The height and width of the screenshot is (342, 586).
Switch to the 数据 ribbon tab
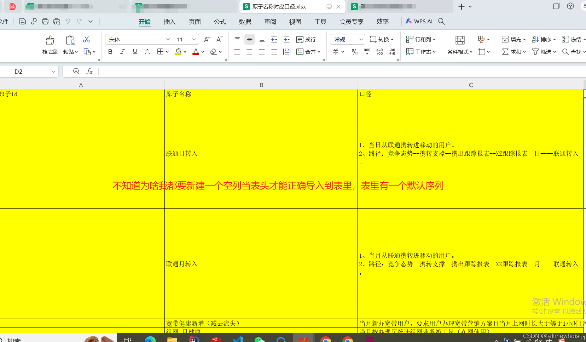[245, 22]
